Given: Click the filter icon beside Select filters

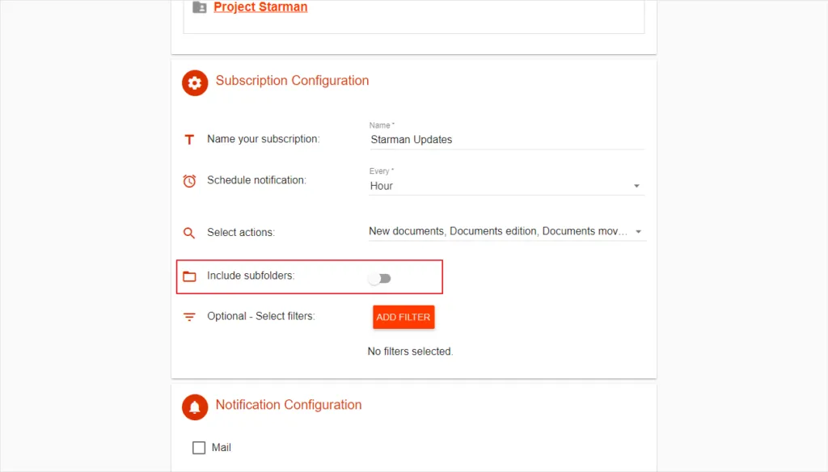Looking at the screenshot, I should click(x=189, y=317).
